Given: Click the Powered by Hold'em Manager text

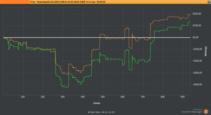Looking at the screenshot, I should 192,111.
